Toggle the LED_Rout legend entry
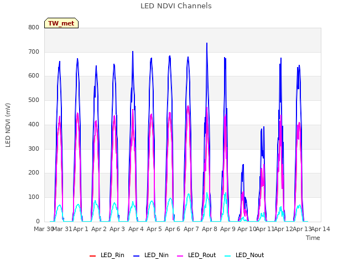This screenshot has height=266, width=354. click(x=196, y=255)
